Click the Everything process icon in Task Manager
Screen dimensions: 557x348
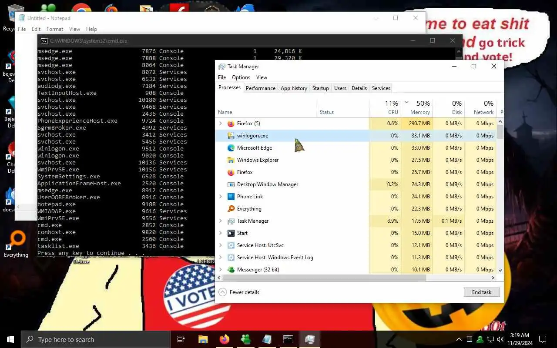231,209
